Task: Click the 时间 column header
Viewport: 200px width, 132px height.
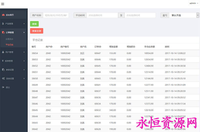Action: pos(167,47)
